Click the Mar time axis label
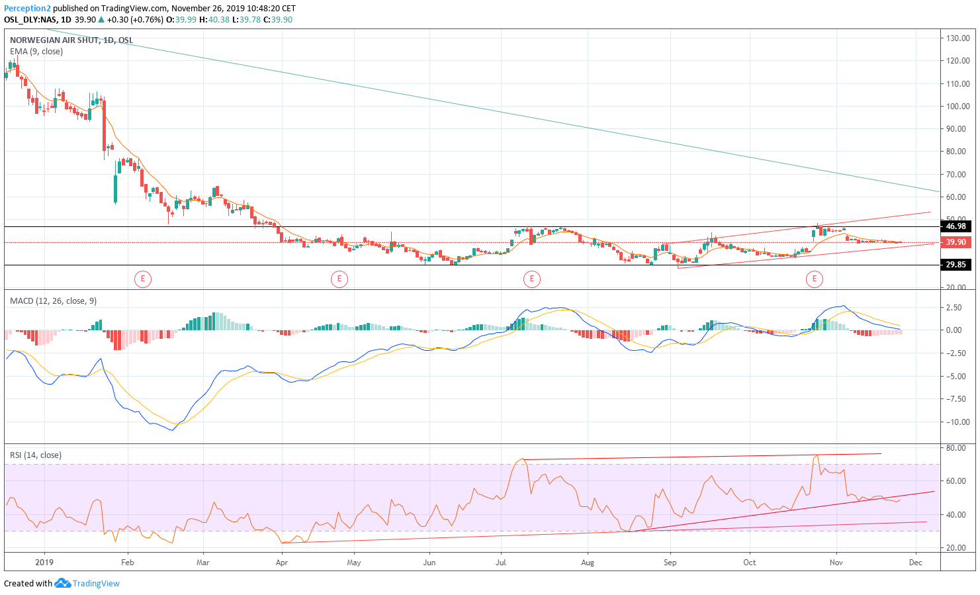This screenshot has height=595, width=980. coord(203,563)
